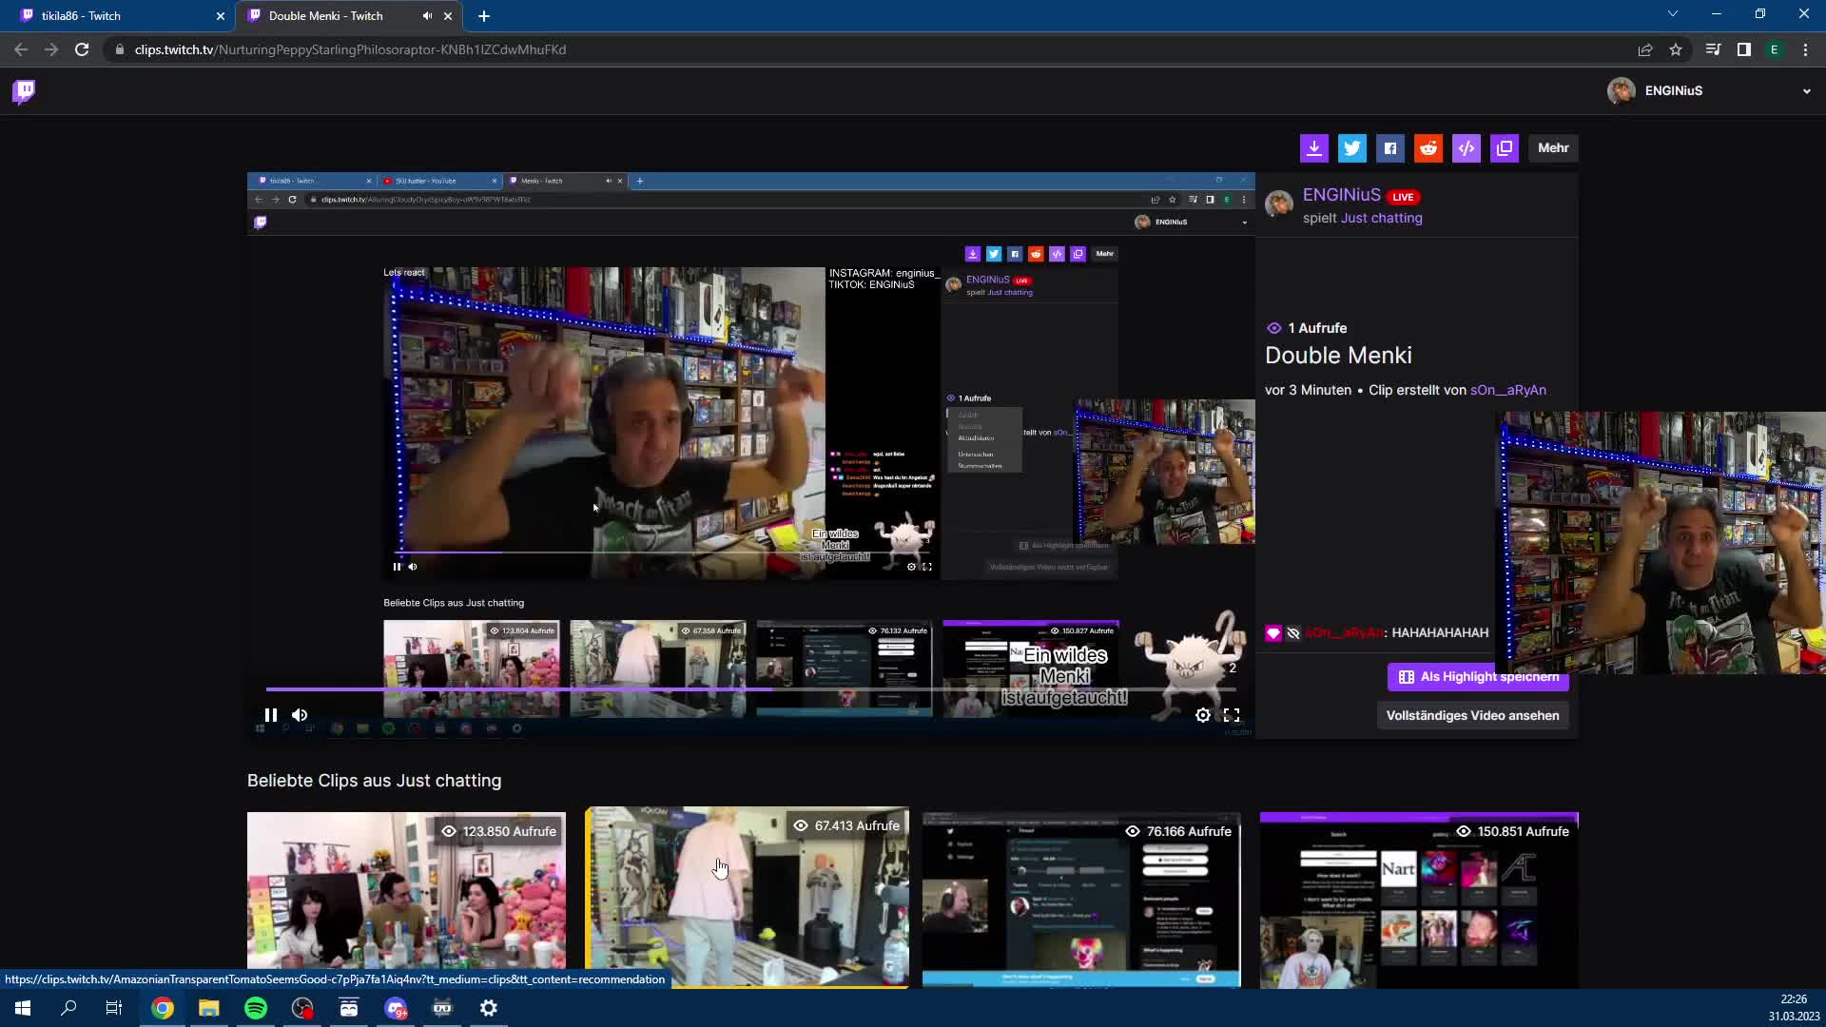Open the Chrome three-dot menu
Screen dimensions: 1826x1027
(1805, 49)
